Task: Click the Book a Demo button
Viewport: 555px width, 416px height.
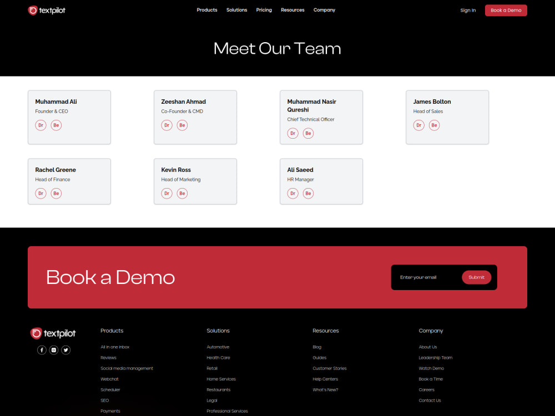Action: (506, 10)
